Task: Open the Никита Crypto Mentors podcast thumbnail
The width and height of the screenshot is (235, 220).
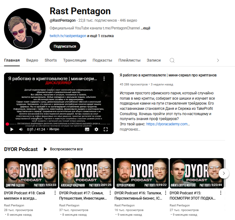Action: (197, 173)
